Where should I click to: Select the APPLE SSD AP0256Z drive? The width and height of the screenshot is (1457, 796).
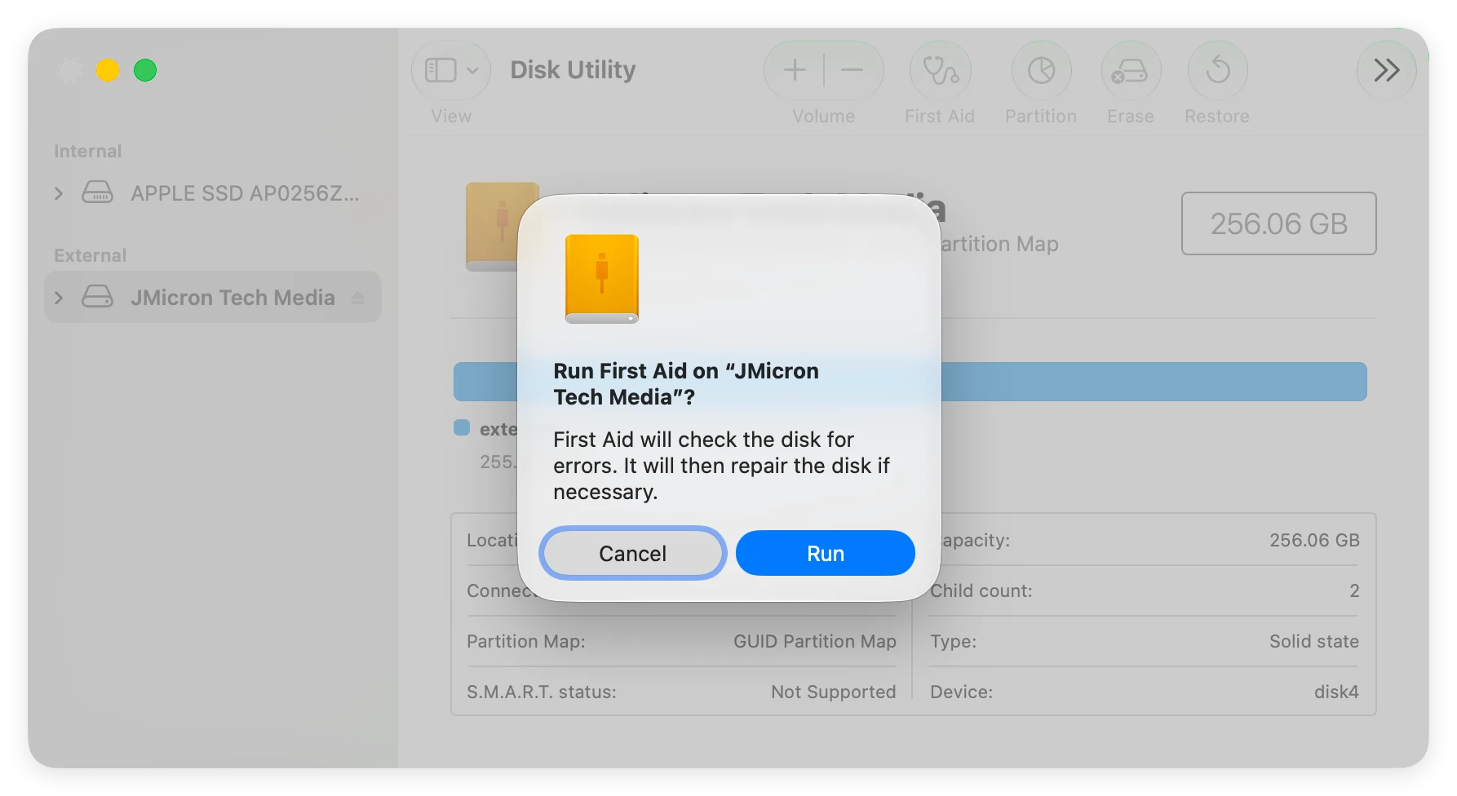[x=213, y=193]
